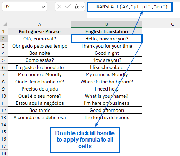Select the English Translation header cell
Viewport: 180px width, 156px height.
click(x=106, y=31)
